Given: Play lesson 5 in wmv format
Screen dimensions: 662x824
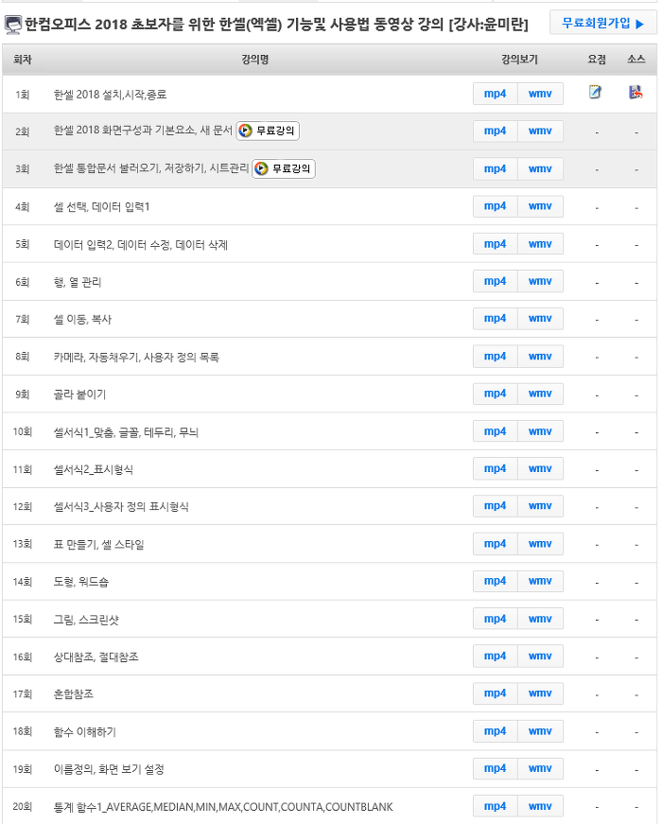Looking at the screenshot, I should pyautogui.click(x=540, y=244).
